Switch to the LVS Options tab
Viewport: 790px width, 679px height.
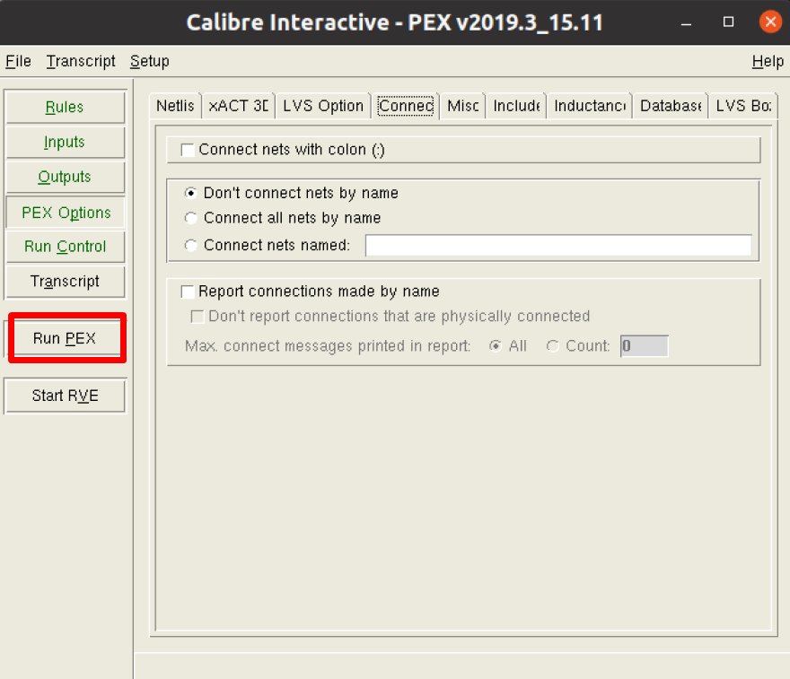[323, 106]
